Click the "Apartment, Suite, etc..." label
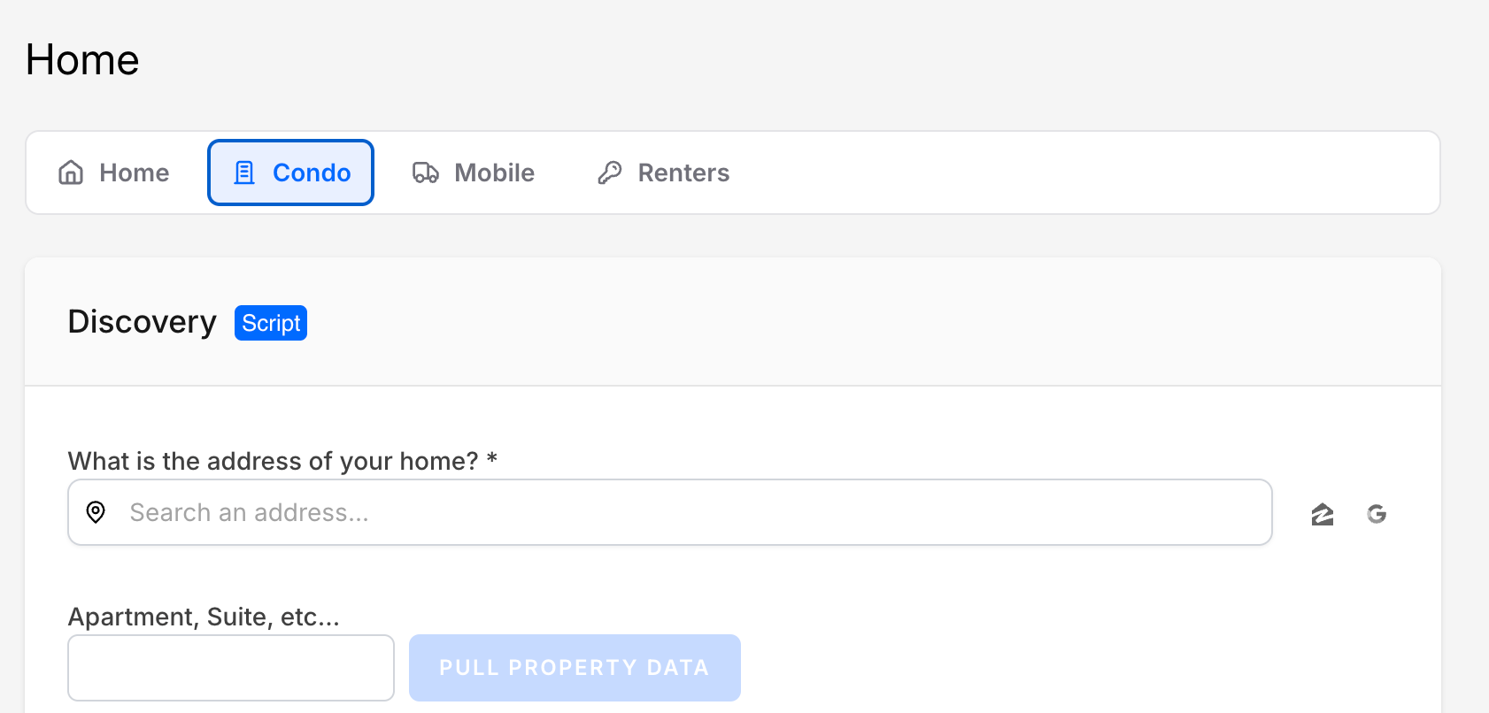1489x713 pixels. (204, 617)
